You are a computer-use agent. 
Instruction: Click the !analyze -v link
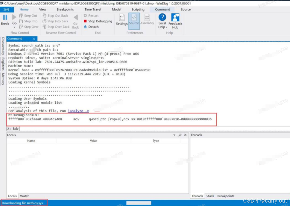(x=78, y=111)
